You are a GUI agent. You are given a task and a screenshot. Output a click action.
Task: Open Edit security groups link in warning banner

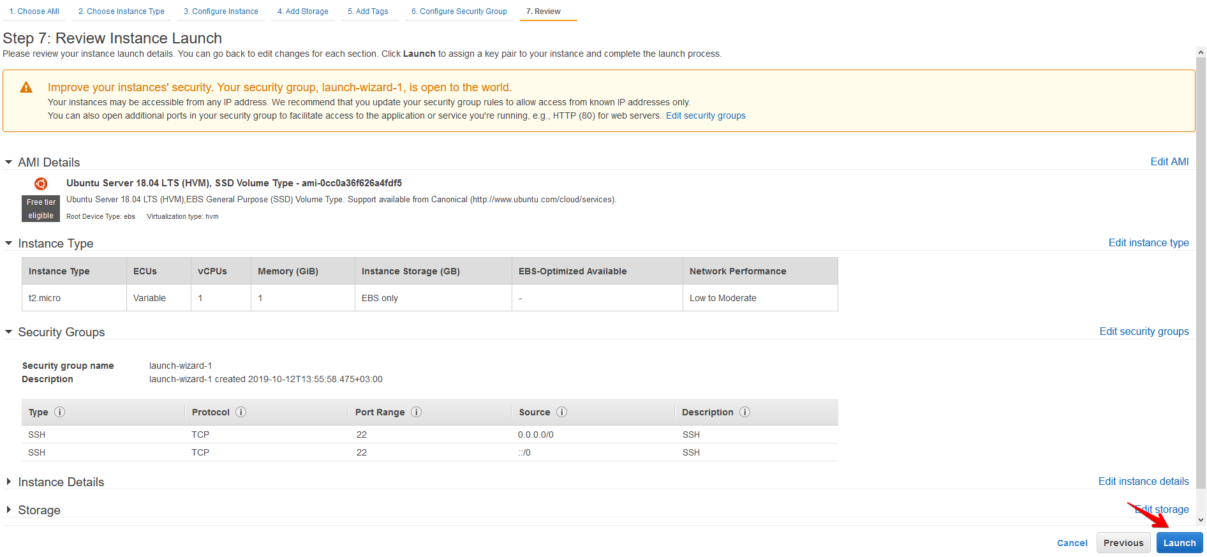click(706, 115)
